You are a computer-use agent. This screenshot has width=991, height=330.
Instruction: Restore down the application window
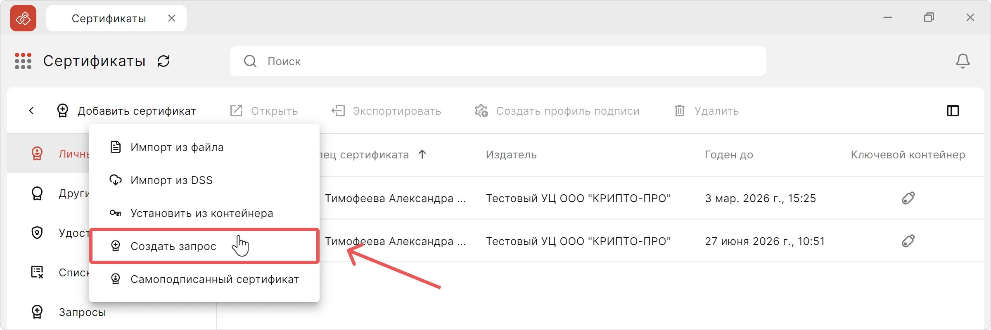click(x=929, y=17)
